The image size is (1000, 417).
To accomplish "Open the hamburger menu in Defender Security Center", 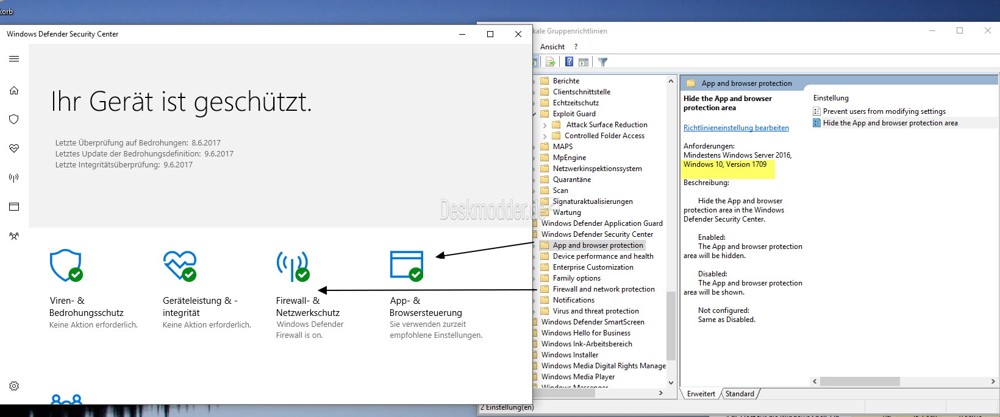I will tap(14, 59).
